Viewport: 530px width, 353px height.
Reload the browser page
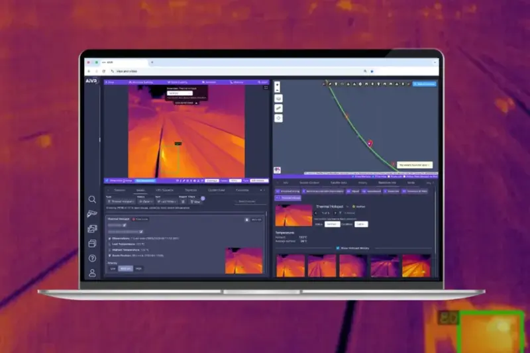[104, 72]
